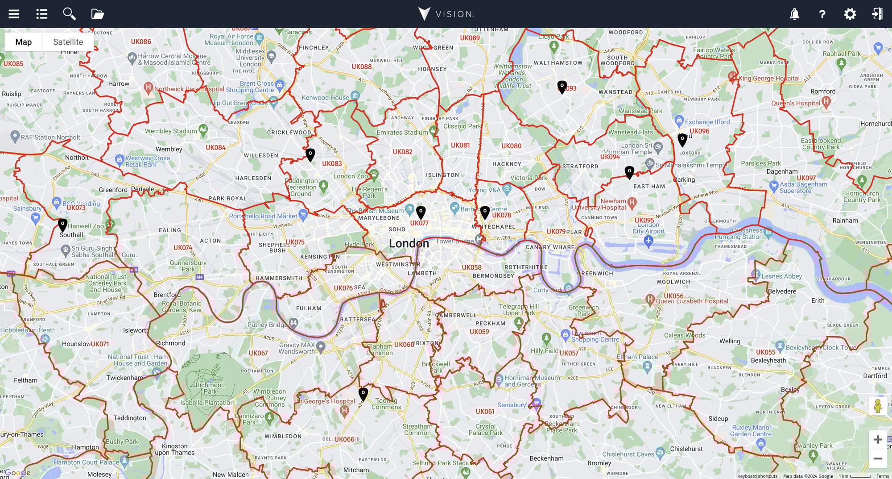Click territory label UK081
Viewport: 892px width, 479px height.
[x=460, y=146]
